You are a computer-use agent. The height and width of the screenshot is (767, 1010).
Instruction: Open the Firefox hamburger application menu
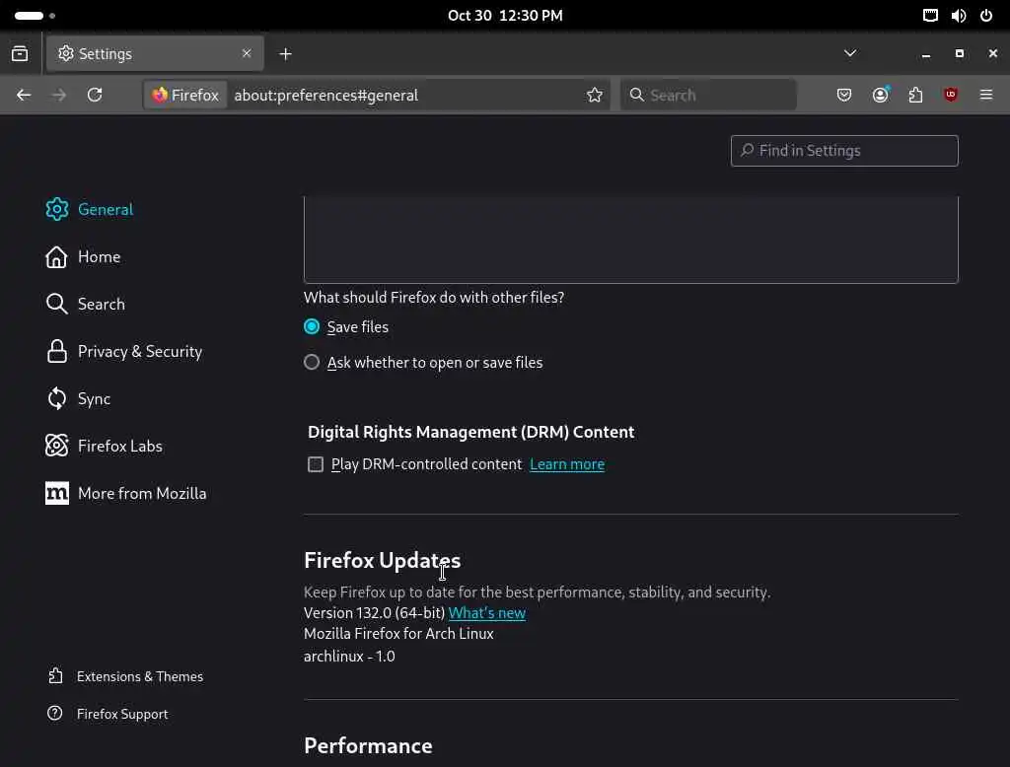(x=986, y=95)
